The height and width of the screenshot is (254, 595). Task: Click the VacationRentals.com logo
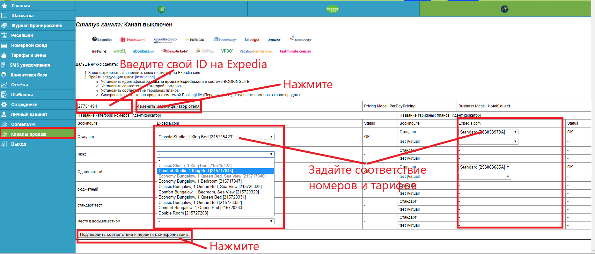256,51
